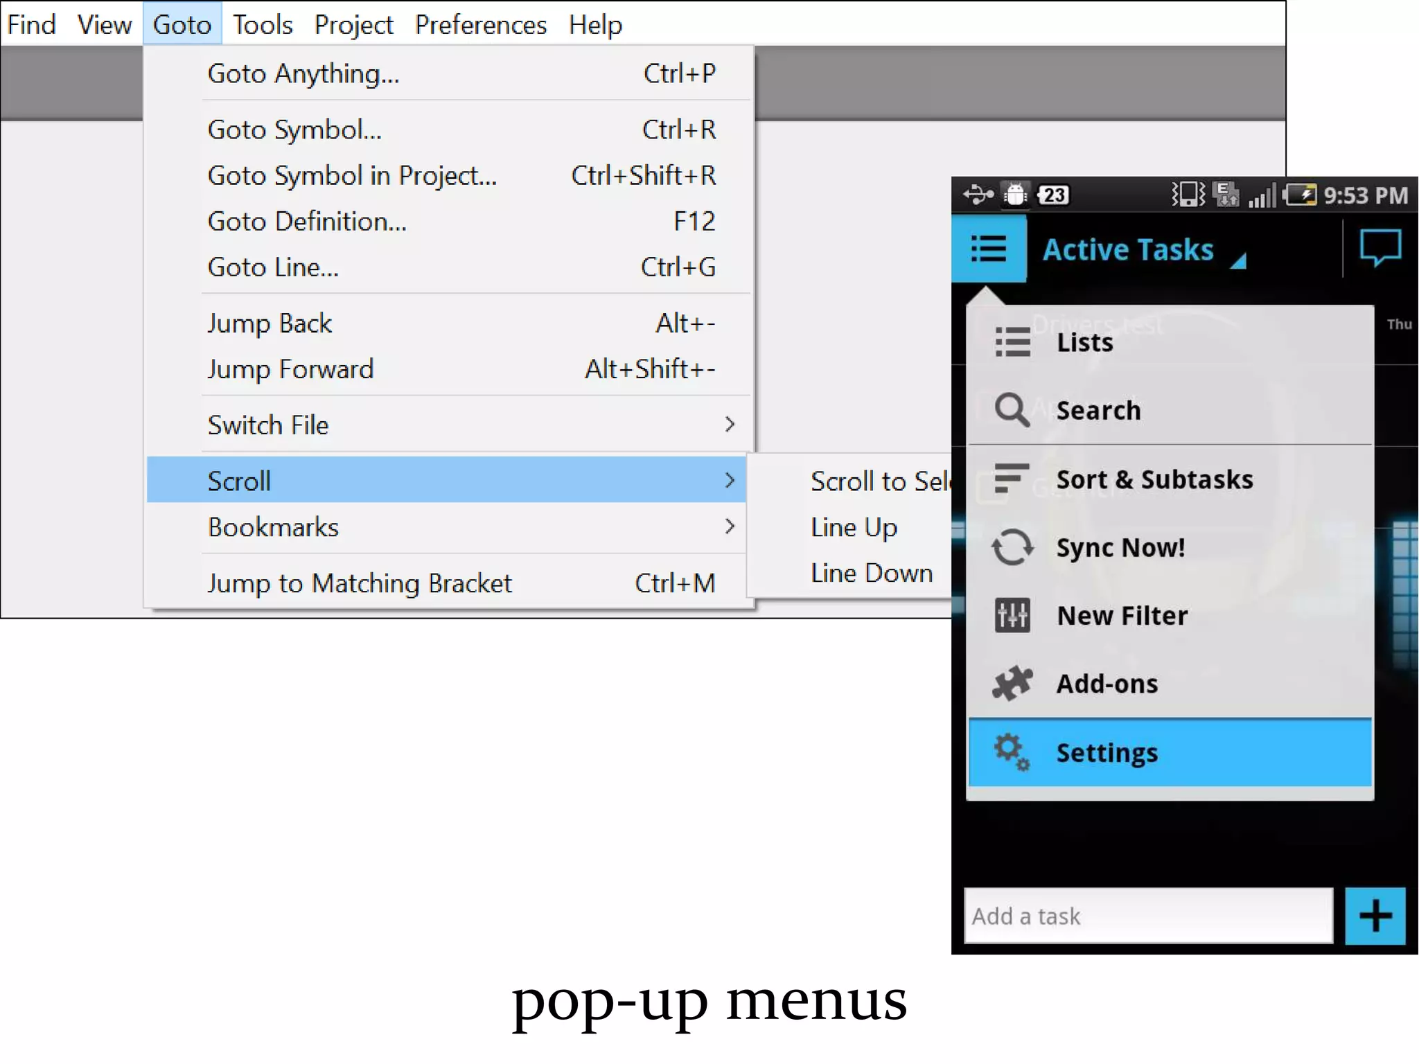Open the comments speech bubble icon

coord(1380,247)
